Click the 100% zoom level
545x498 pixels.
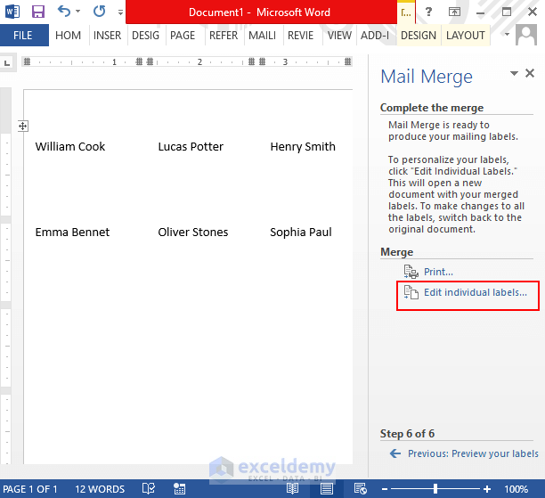click(x=517, y=489)
